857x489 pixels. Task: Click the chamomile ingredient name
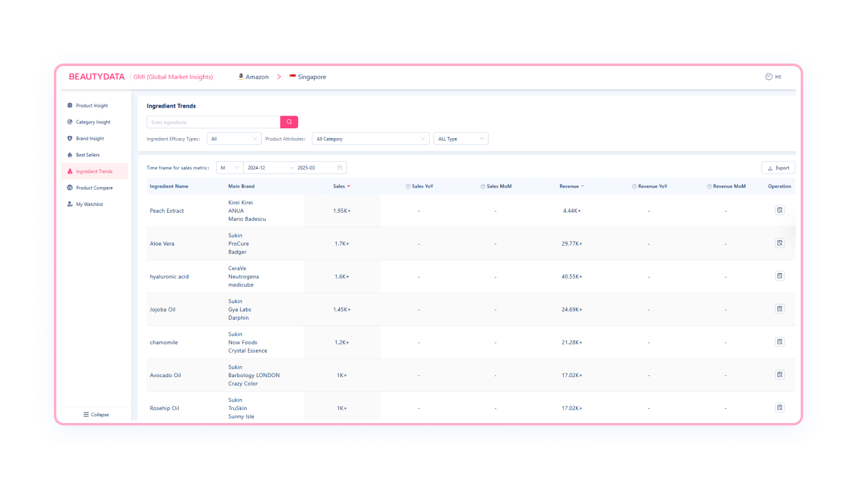pyautogui.click(x=164, y=343)
